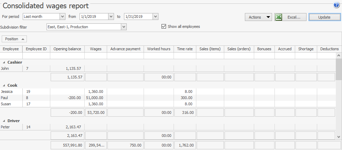The height and width of the screenshot is (150, 342).
Task: Sort by Employee column header
Action: (11, 49)
